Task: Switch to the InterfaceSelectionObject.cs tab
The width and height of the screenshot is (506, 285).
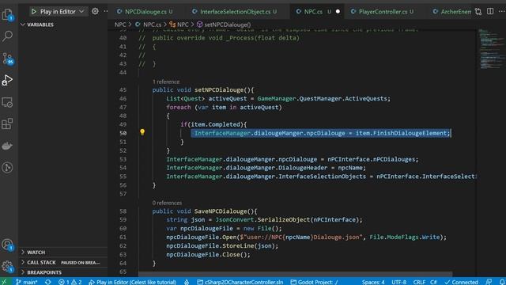Action: [x=235, y=12]
